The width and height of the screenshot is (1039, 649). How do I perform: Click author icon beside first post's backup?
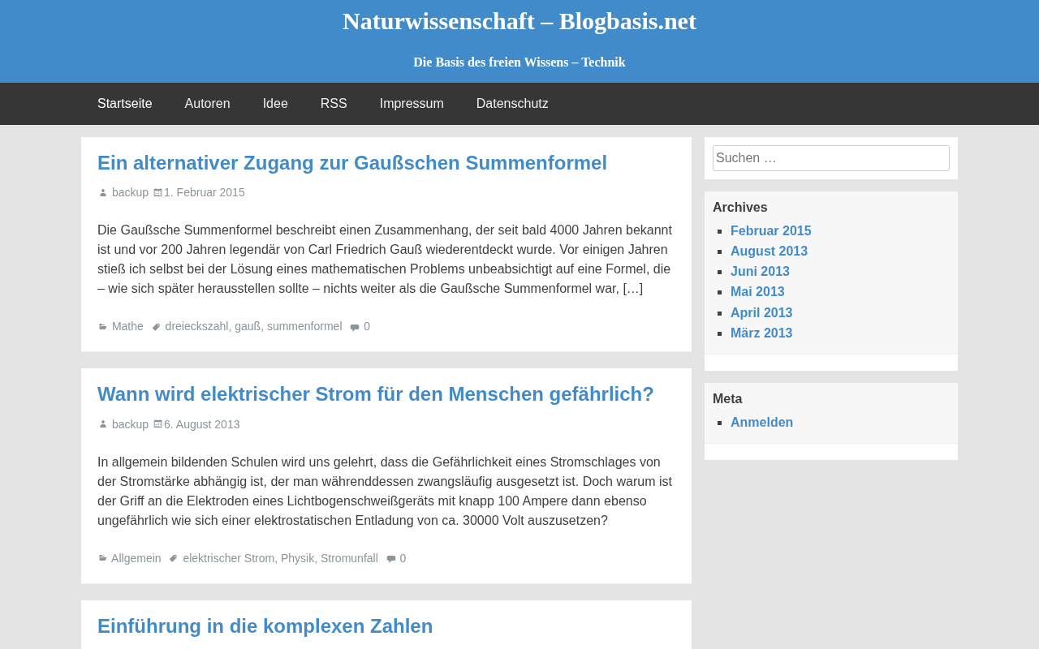103,193
